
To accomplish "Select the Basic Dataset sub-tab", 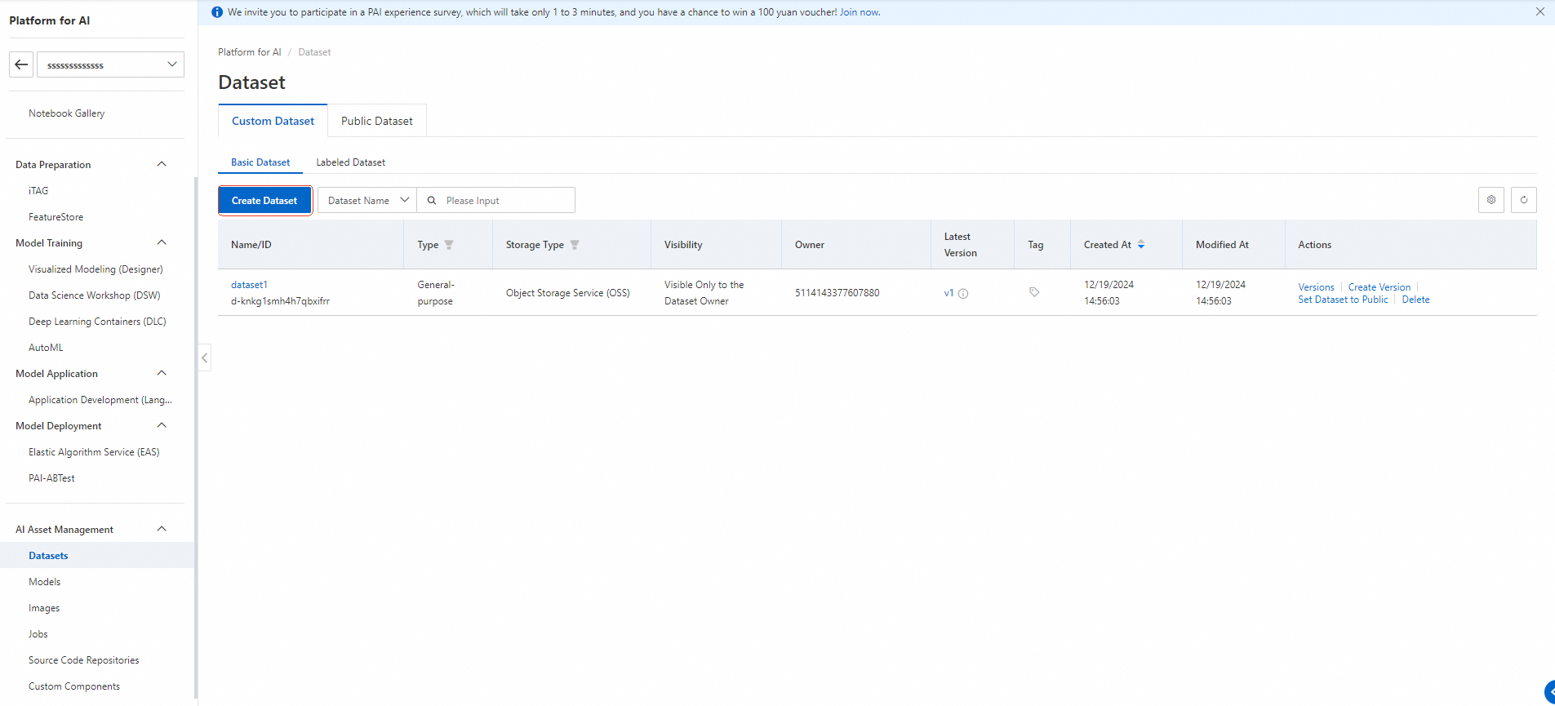I will point(260,162).
